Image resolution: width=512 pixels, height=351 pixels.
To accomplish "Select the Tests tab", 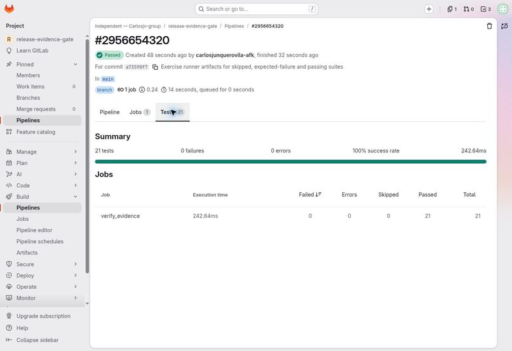I will click(x=172, y=112).
